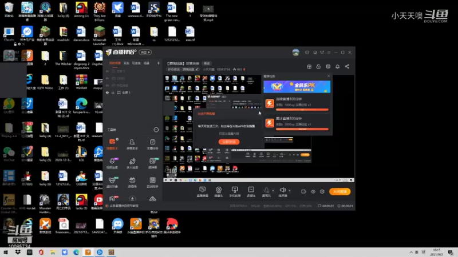Click the 扬声器 speaker icon
The width and height of the screenshot is (458, 257).
pyautogui.click(x=282, y=190)
